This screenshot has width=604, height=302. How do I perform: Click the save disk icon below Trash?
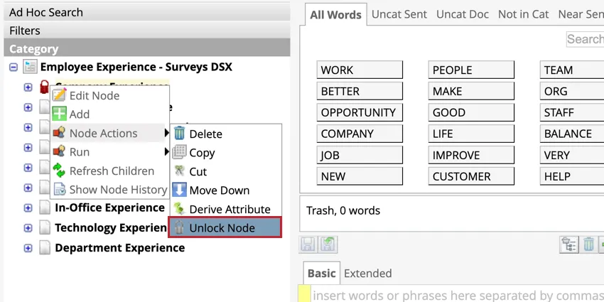pos(308,244)
